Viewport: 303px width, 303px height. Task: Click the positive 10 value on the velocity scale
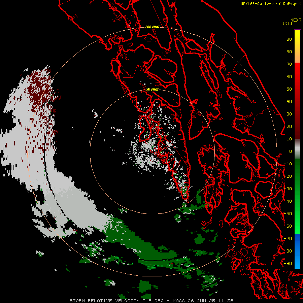pos(289,139)
